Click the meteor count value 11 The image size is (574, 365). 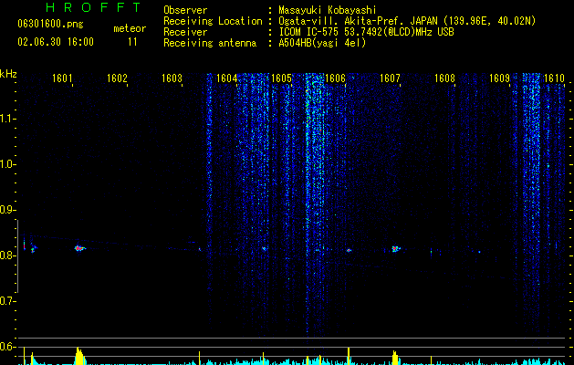[x=132, y=42]
